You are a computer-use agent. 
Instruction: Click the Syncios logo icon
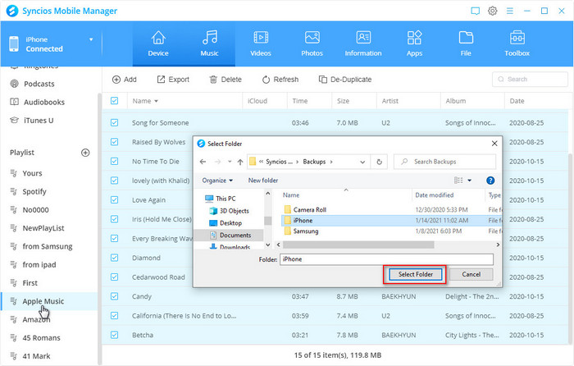(x=12, y=11)
